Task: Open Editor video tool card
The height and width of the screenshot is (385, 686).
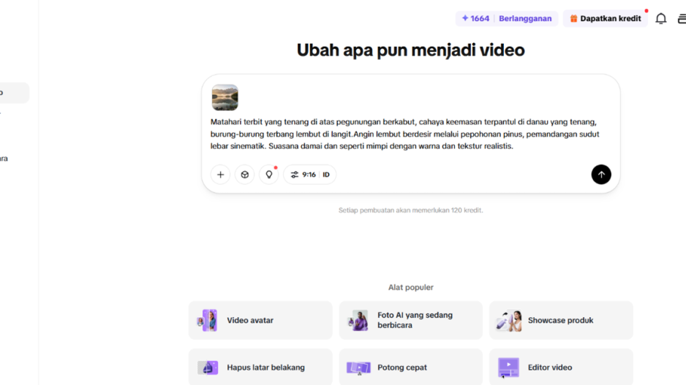Action: 560,367
